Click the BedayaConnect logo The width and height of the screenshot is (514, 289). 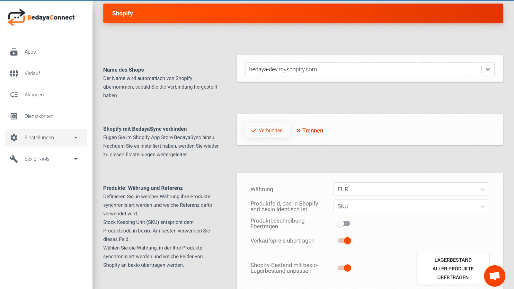click(41, 17)
